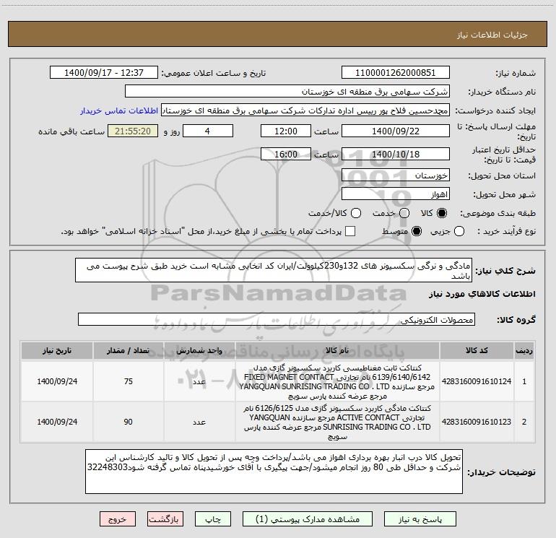Click the delivery province field خوزستان
This screenshot has height=538, width=556.
[396, 175]
